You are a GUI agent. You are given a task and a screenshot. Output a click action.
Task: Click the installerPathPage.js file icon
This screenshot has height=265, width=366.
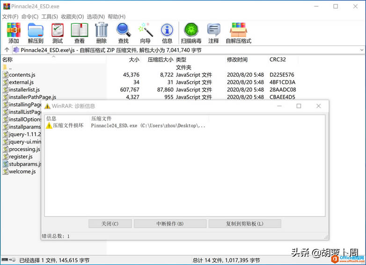(x=5, y=97)
